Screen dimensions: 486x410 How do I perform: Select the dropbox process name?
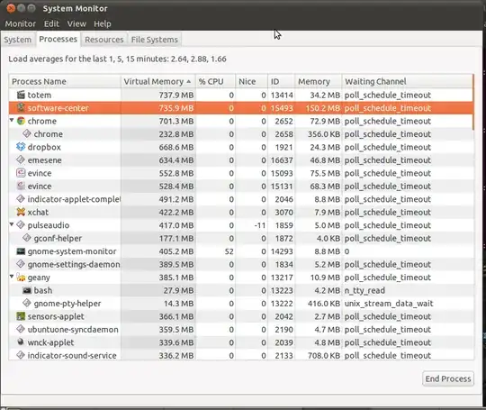(44, 147)
